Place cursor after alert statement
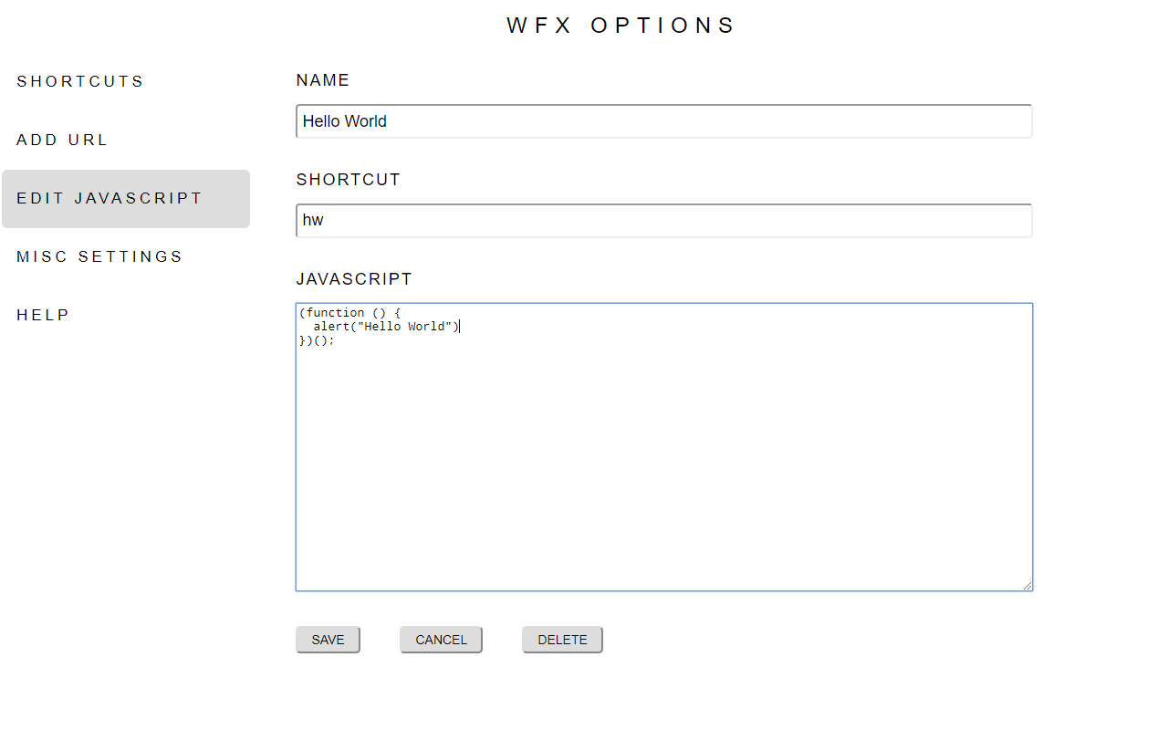The image size is (1168, 730). [460, 326]
